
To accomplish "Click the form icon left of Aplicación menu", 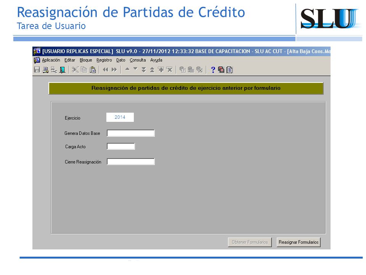I will tap(37, 60).
